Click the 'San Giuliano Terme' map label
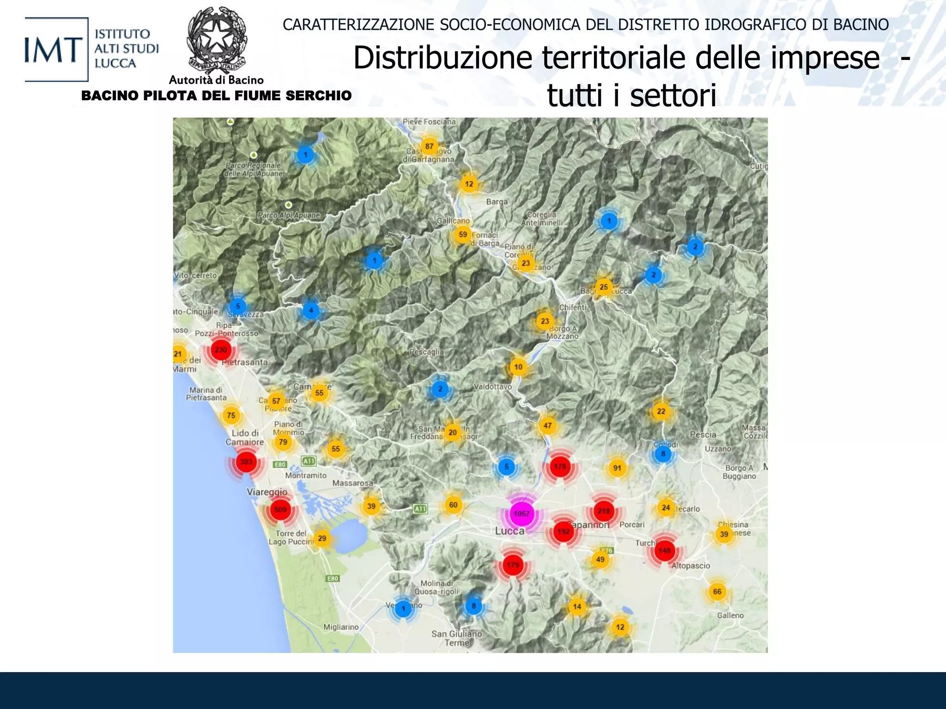The width and height of the screenshot is (946, 709). [456, 638]
